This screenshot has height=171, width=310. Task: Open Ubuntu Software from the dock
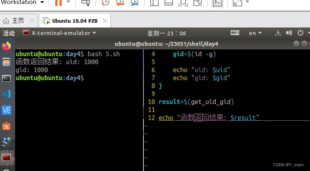coord(6,126)
